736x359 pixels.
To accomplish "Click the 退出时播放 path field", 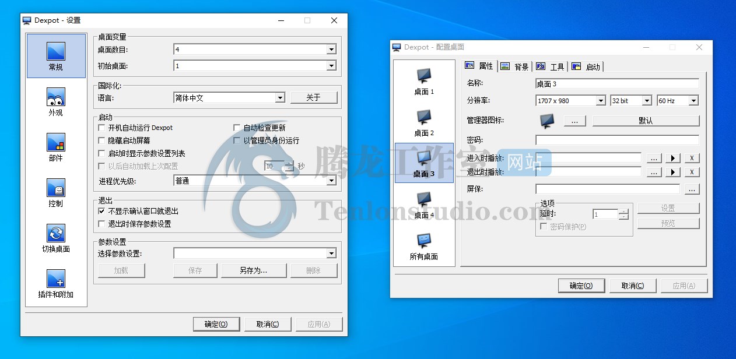I will (x=588, y=171).
